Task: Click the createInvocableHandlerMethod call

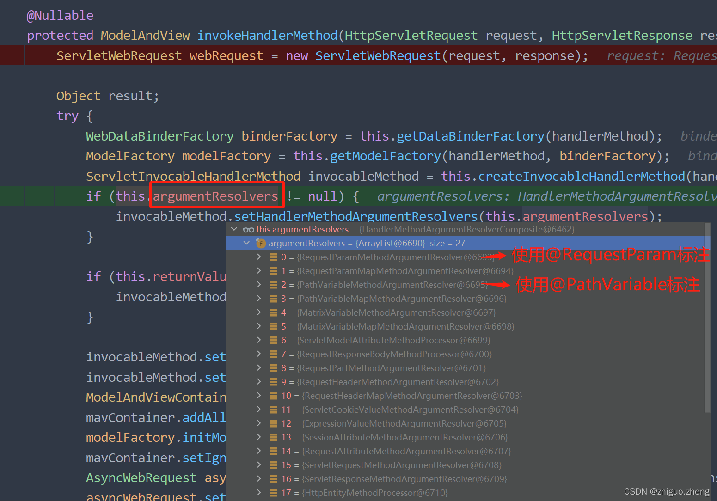Action: (582, 176)
